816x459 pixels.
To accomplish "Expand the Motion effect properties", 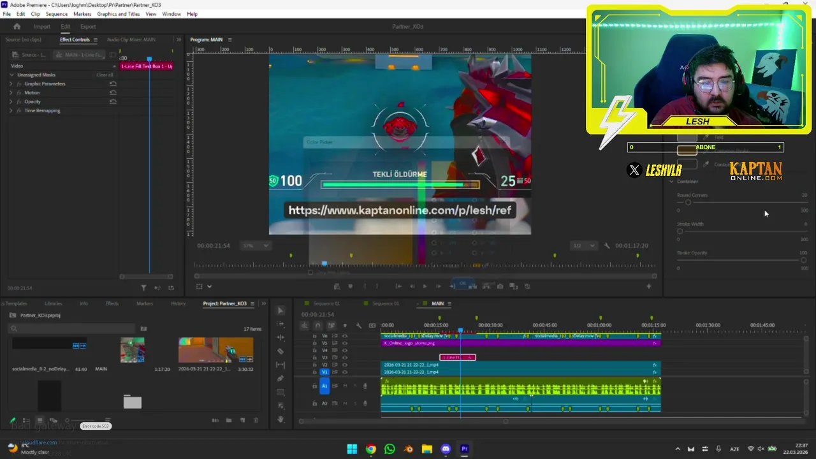I will [x=11, y=92].
